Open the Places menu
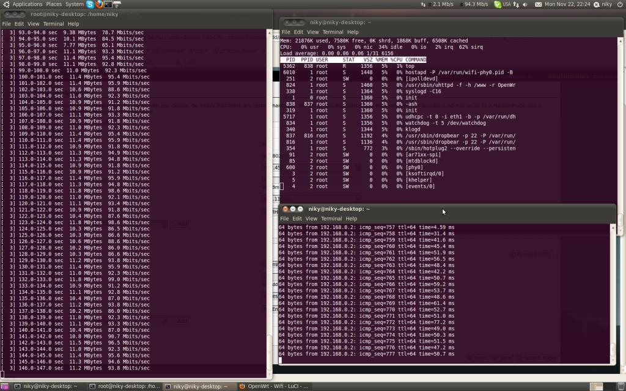Image resolution: width=626 pixels, height=391 pixels. [x=54, y=4]
